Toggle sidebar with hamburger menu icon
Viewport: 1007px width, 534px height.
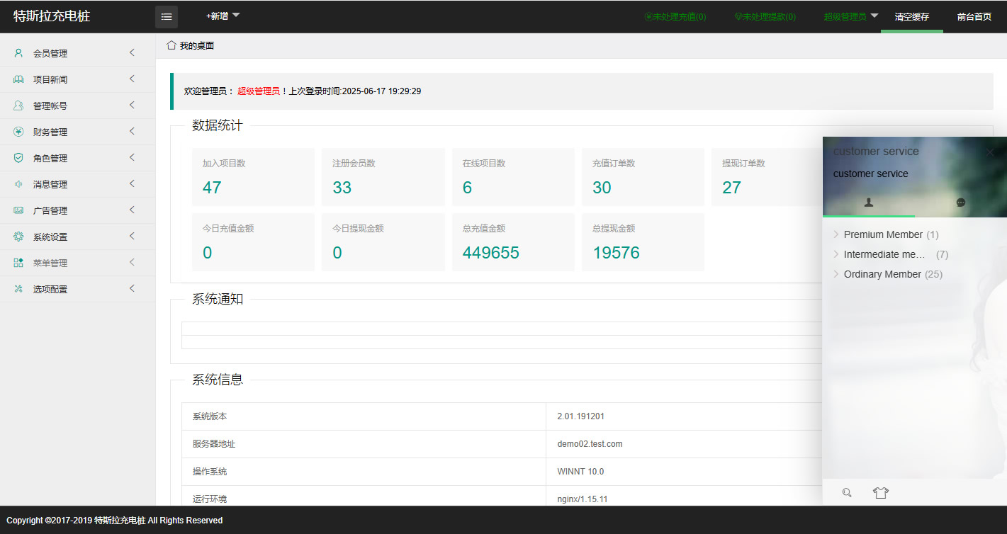tap(167, 16)
